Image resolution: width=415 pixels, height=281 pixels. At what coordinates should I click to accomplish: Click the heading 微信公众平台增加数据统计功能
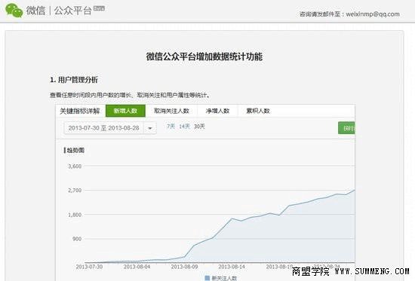click(x=204, y=57)
